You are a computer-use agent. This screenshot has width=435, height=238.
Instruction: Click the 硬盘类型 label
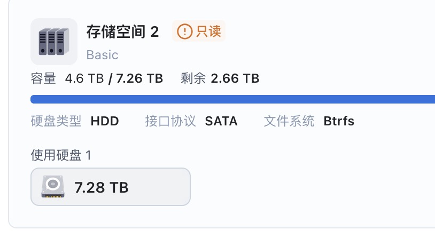tap(56, 121)
